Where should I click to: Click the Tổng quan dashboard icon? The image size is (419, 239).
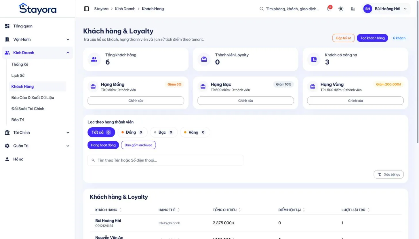click(x=7, y=26)
